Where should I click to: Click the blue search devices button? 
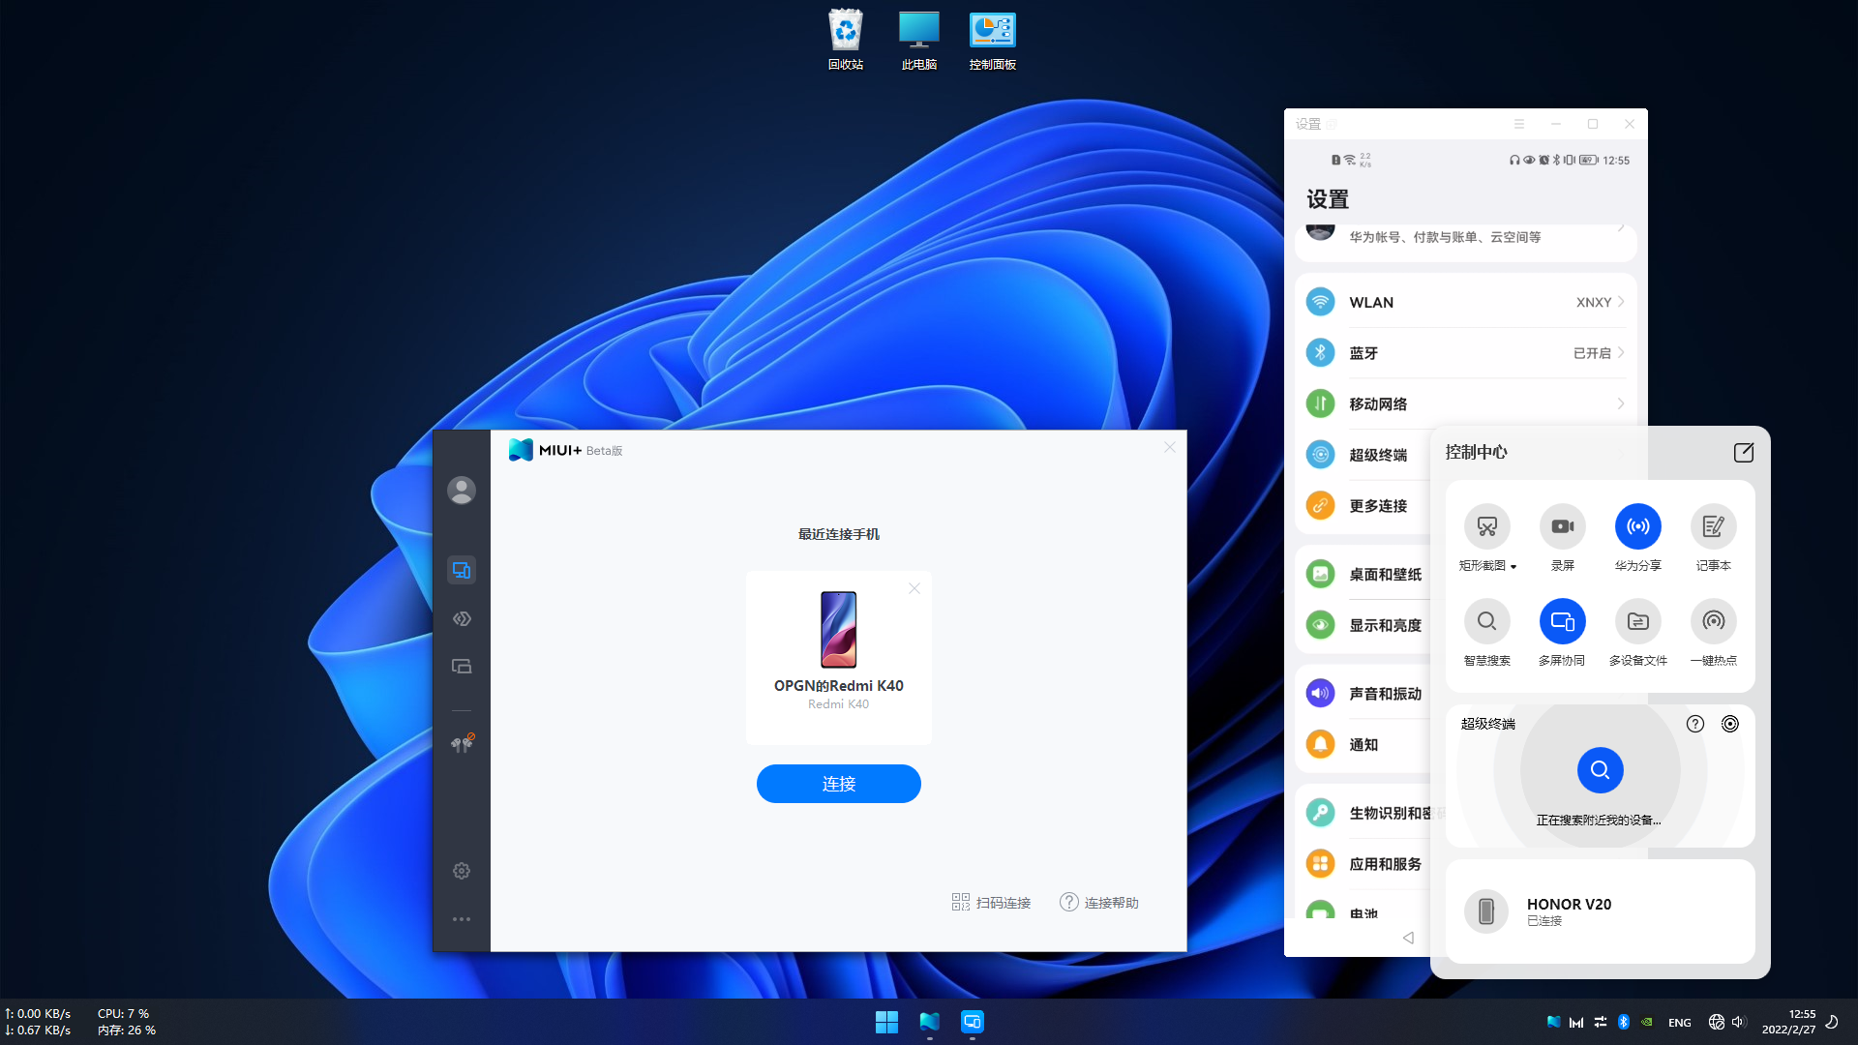coord(1601,770)
